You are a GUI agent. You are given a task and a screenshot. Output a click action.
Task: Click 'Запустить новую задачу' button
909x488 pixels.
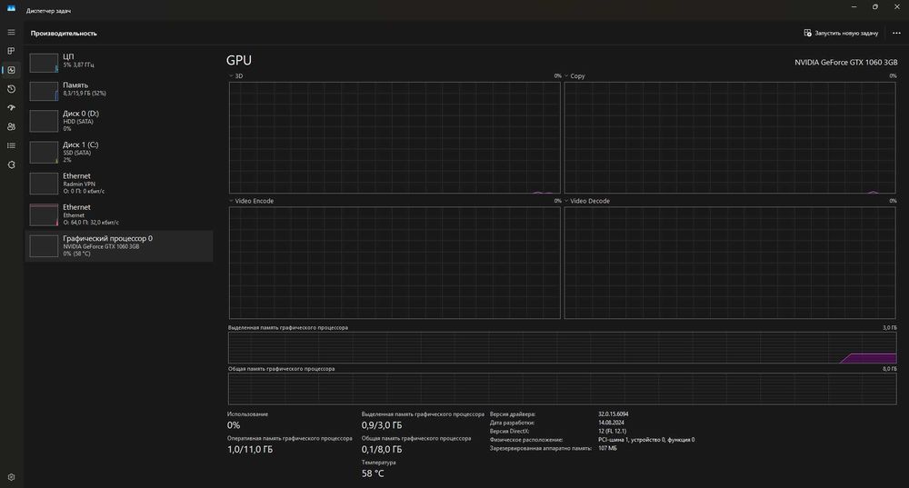click(x=841, y=33)
